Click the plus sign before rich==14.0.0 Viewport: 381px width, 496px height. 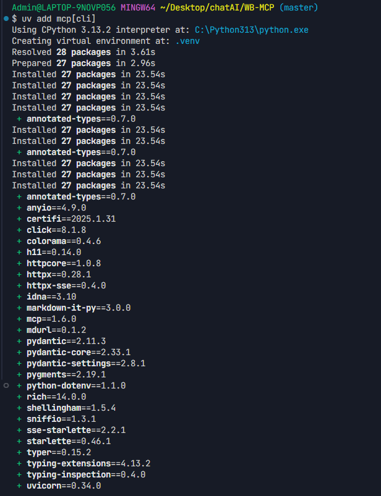pos(19,396)
